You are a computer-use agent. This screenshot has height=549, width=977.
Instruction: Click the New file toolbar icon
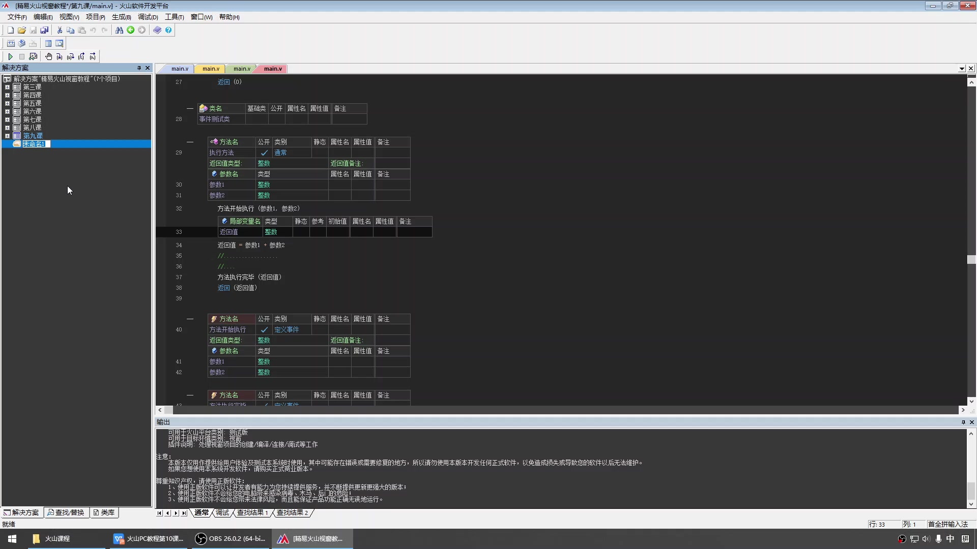10,30
